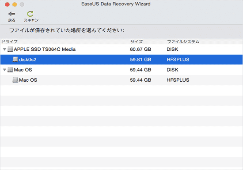This screenshot has width=243, height=170.
Task: Click the child Mac OS HFSPLUS volume icon
Action: 15,80
